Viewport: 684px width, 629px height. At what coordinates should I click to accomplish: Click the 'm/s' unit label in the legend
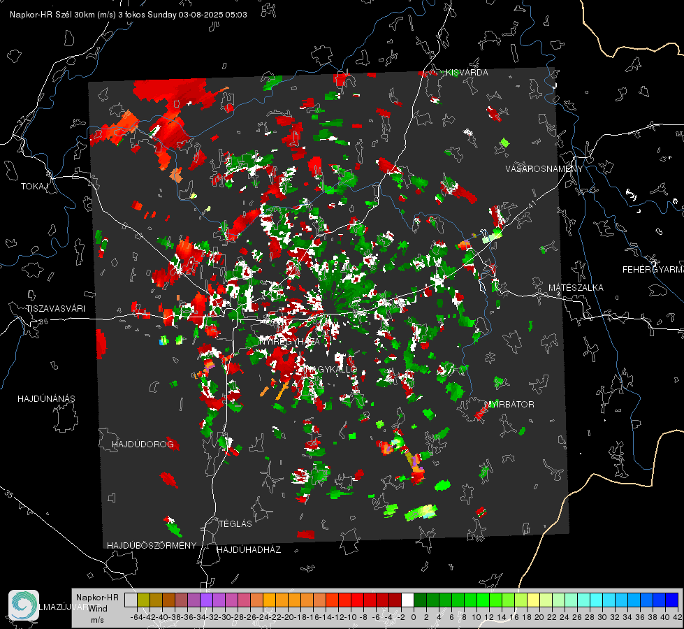(97, 620)
